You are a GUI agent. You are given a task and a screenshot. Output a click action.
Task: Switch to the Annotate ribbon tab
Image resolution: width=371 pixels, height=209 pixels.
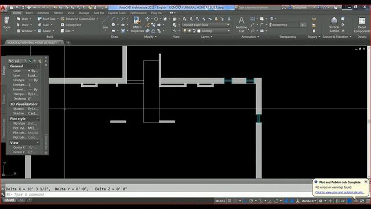pos(43,13)
